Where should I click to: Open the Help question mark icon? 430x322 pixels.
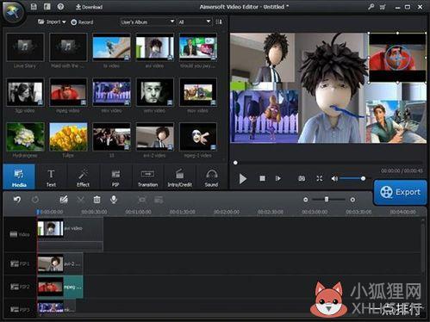pyautogui.click(x=60, y=7)
